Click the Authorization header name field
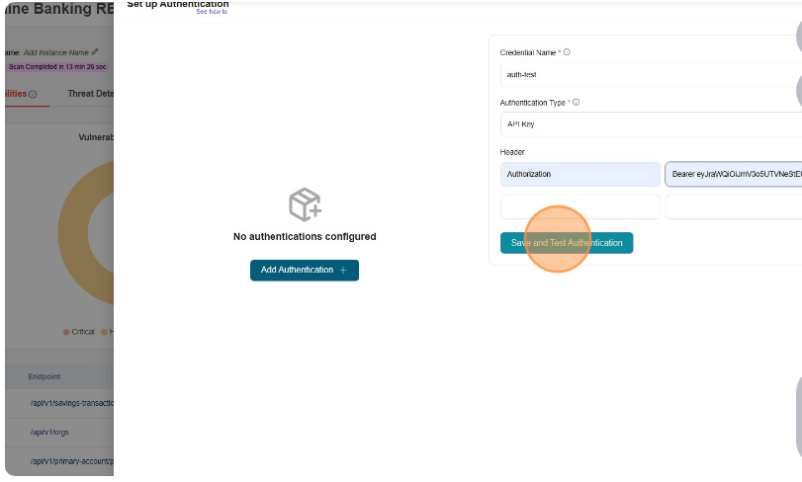 pyautogui.click(x=579, y=174)
